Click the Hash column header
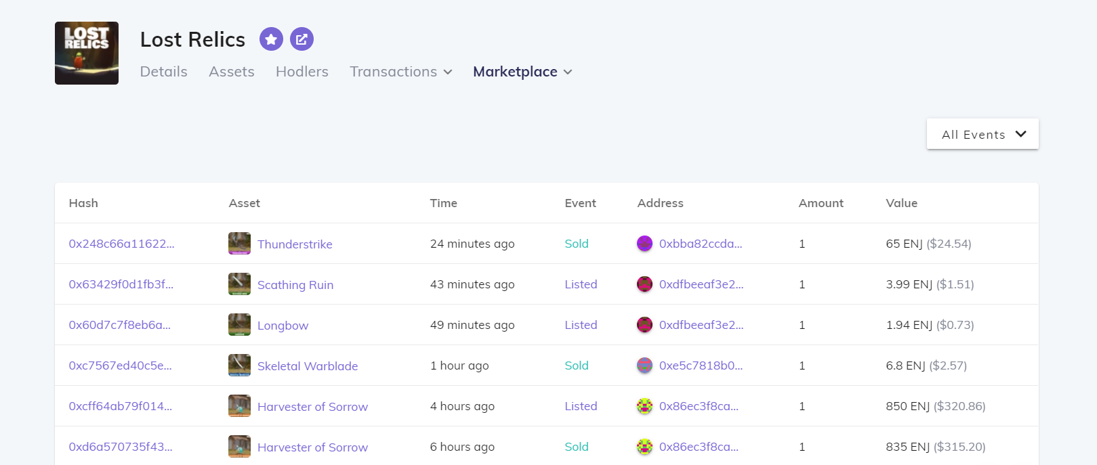 [83, 203]
